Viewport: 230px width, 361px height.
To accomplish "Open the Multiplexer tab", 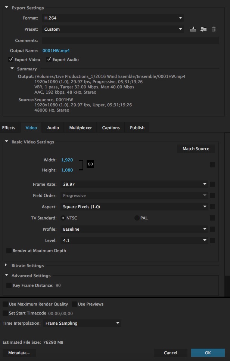I will pos(80,128).
